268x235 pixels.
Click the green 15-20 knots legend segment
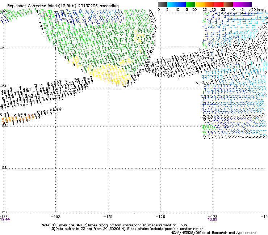pyautogui.click(x=190, y=4)
